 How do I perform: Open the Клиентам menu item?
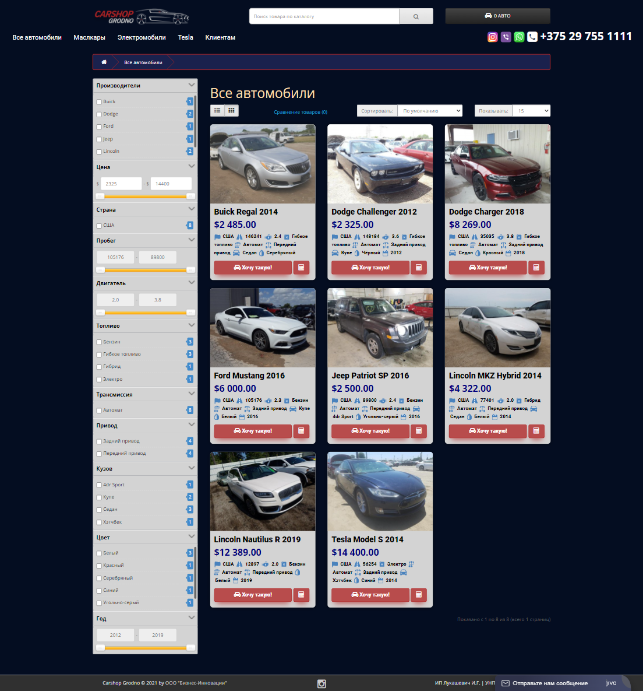click(220, 37)
